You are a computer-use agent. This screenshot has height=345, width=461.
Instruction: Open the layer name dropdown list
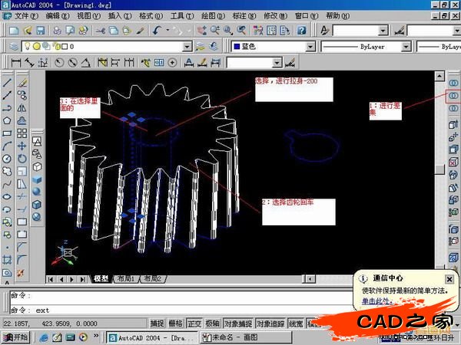(x=187, y=47)
